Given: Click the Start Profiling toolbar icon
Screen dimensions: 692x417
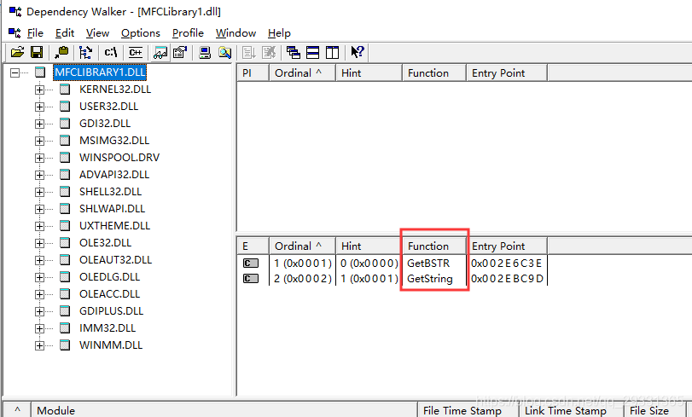Looking at the screenshot, I should (248, 53).
